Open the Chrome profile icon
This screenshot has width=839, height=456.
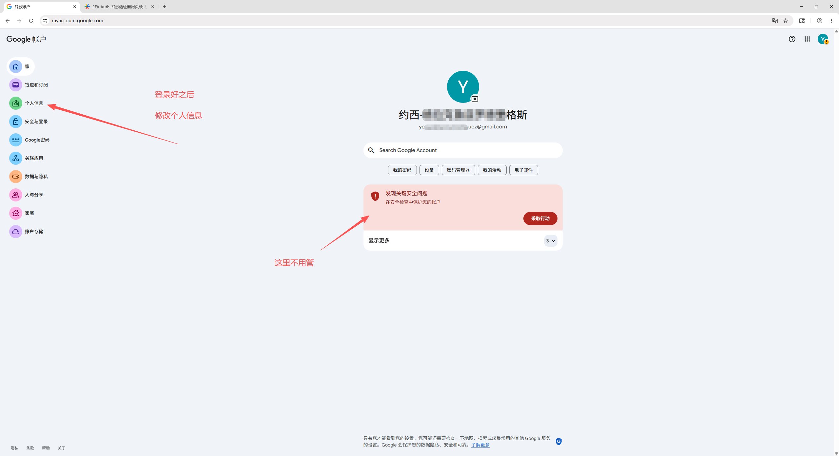[x=819, y=21]
